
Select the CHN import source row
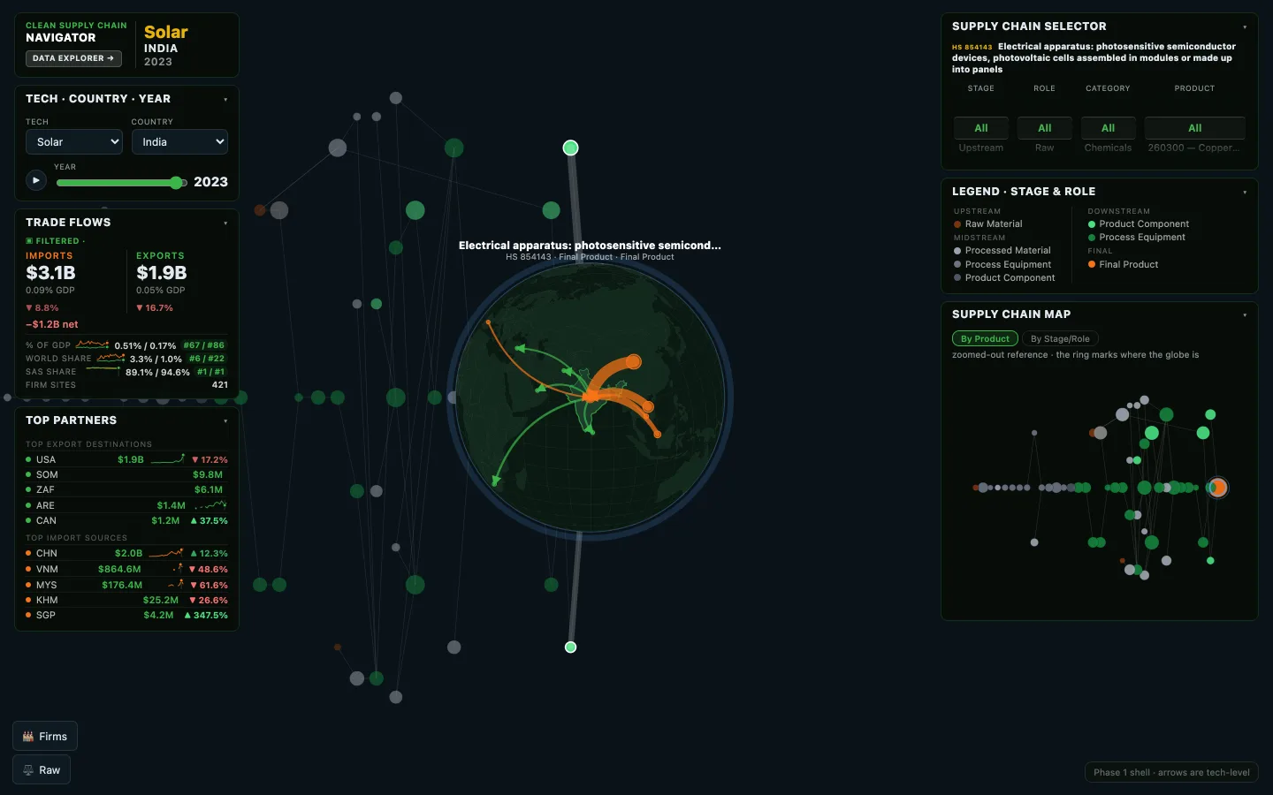[126, 553]
